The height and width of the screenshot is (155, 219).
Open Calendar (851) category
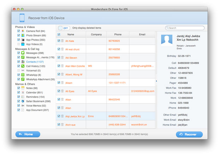(34, 92)
